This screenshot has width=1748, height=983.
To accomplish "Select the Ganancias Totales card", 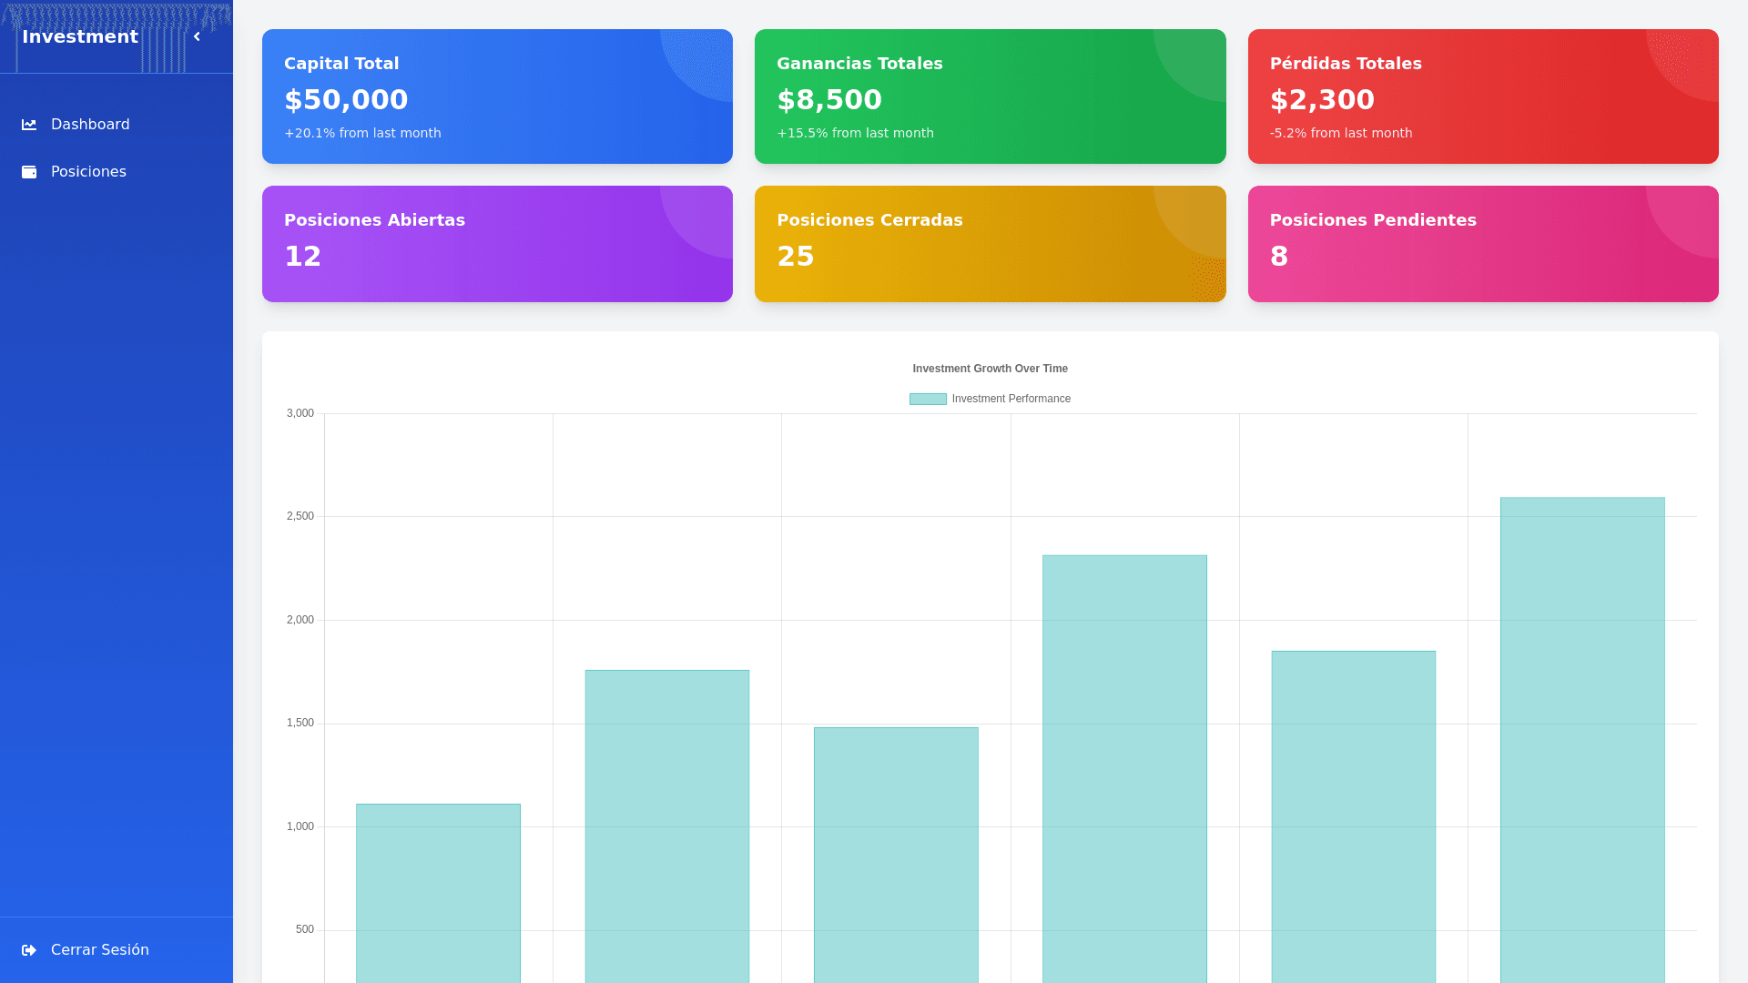I will point(990,96).
